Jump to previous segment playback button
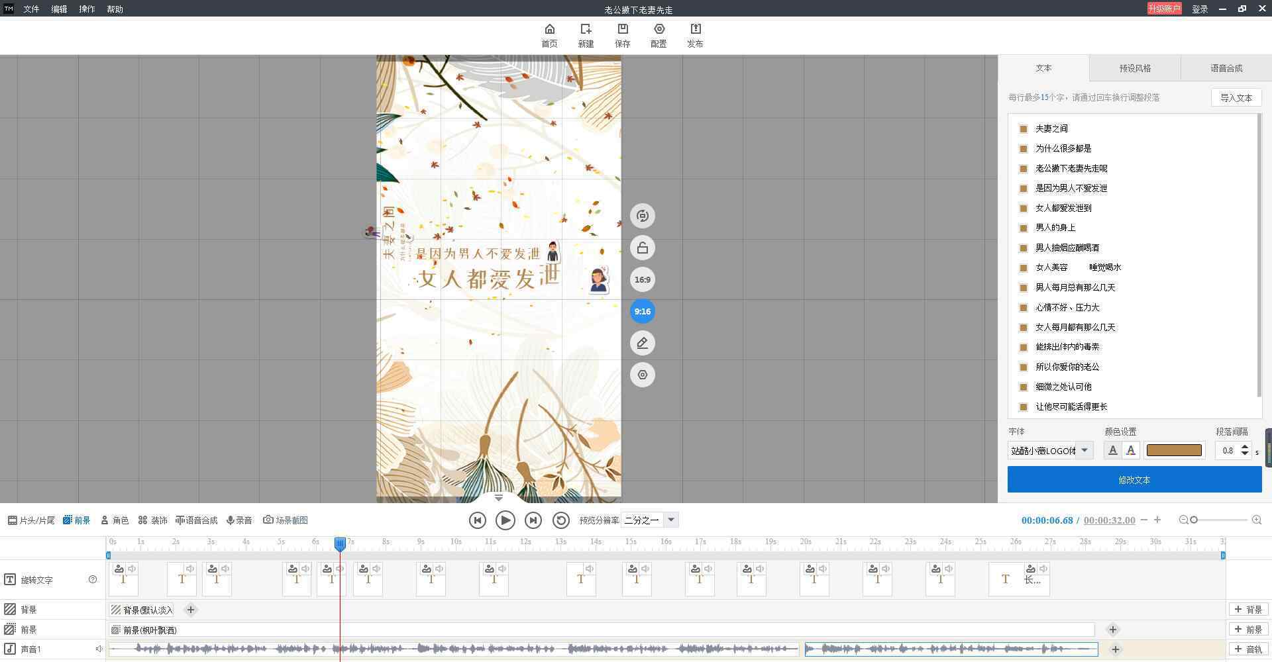Screen dimensions: 1272x662 point(477,520)
